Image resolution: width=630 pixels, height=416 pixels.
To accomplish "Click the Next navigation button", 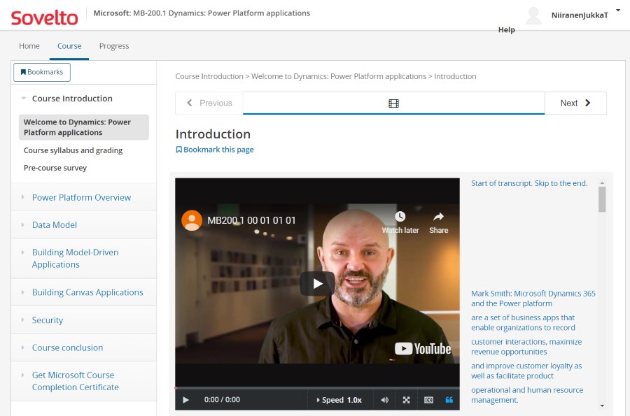I will click(575, 103).
